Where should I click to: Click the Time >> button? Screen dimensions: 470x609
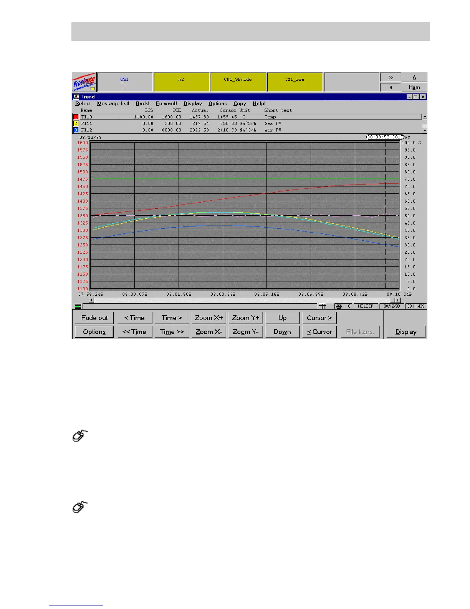click(172, 332)
